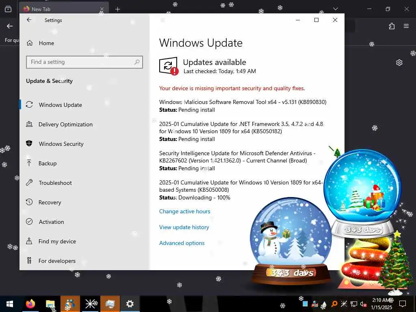The image size is (416, 312).
Task: Click the KB890830 Malicious Software Removal Tool text
Action: coord(243,102)
